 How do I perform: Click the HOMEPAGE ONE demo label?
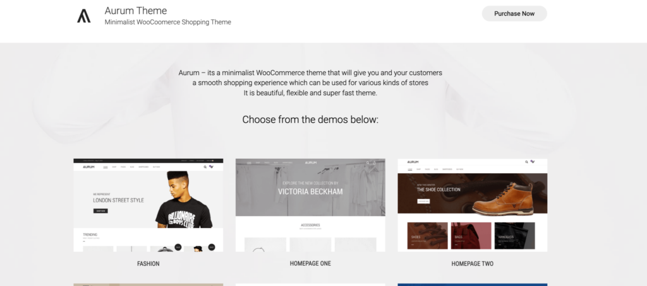coord(310,263)
